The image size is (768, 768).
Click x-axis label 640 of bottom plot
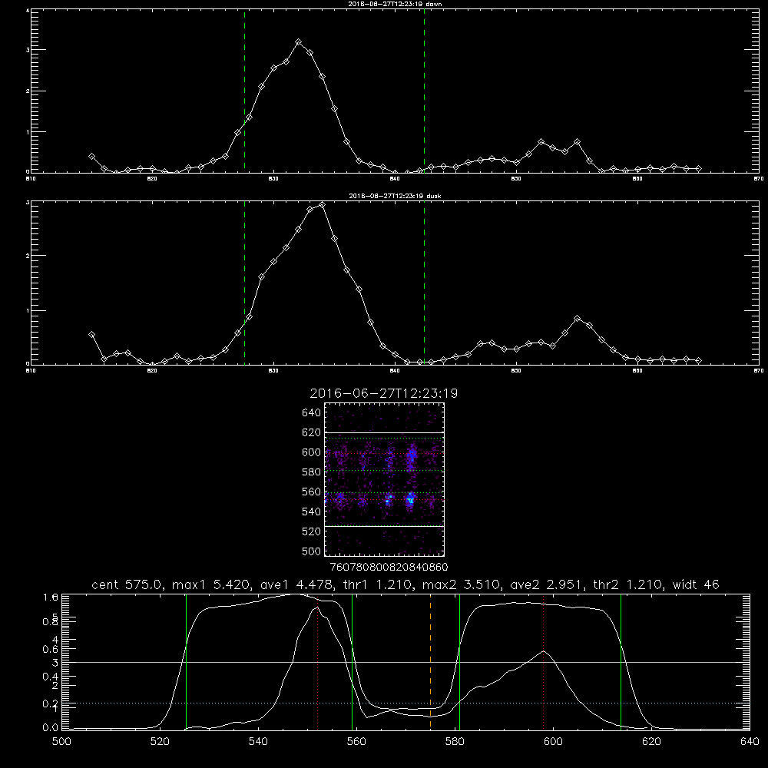coord(750,742)
